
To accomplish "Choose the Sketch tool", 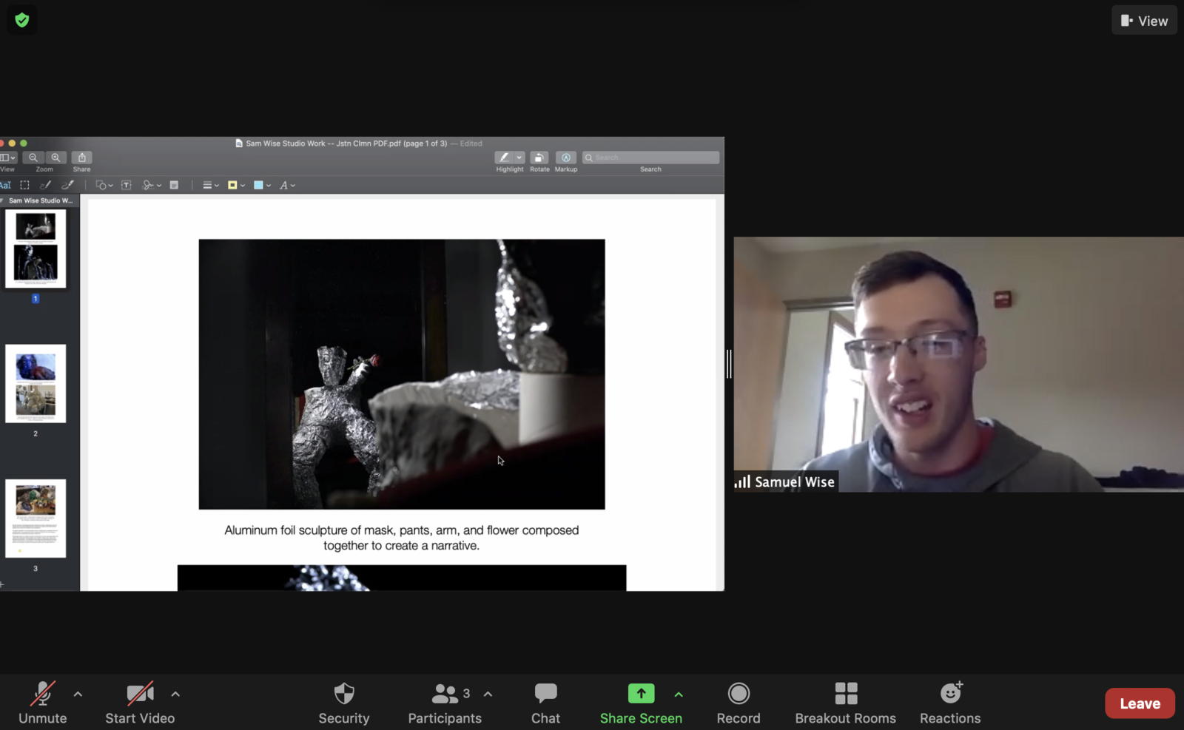I will point(46,185).
